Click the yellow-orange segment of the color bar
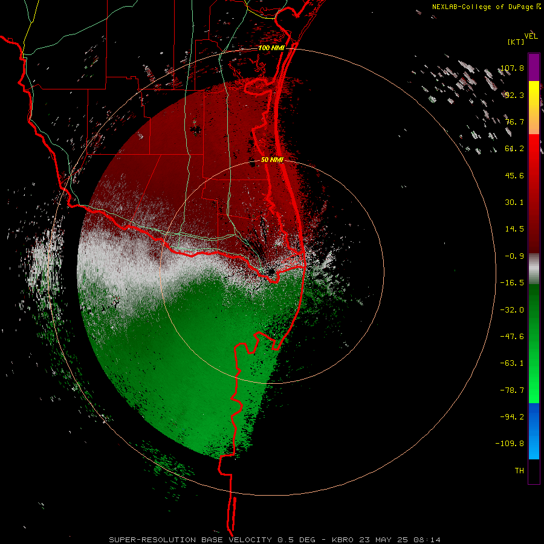This screenshot has width=544, height=544. pos(534,108)
